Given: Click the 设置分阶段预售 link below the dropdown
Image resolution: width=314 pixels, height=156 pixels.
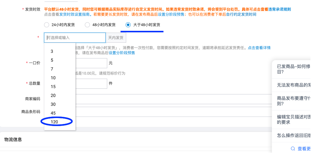Looking at the screenshot, I should (x=122, y=53).
